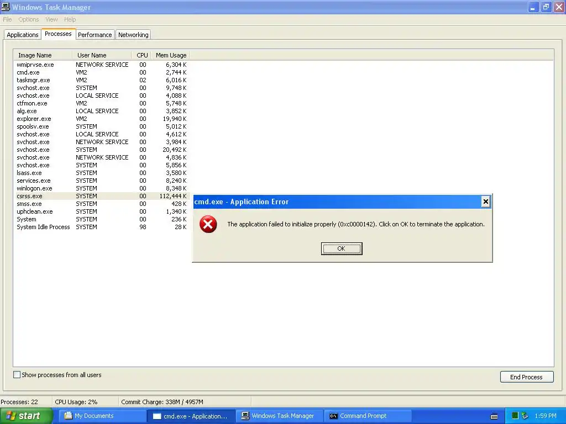Viewport: 566px width, 424px height.
Task: Select the csrss.exe process row
Action: (x=102, y=196)
